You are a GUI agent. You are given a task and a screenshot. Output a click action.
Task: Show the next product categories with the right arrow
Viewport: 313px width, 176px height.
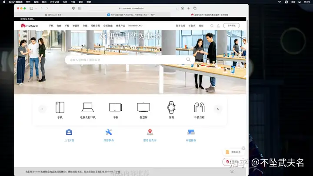(x=218, y=109)
